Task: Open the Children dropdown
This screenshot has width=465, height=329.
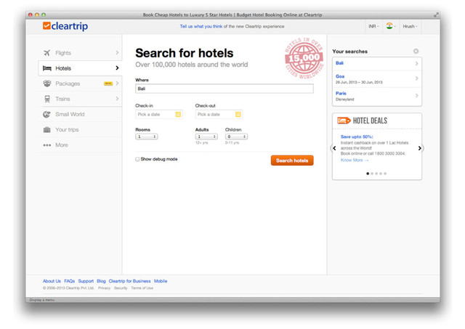Action: pyautogui.click(x=236, y=137)
